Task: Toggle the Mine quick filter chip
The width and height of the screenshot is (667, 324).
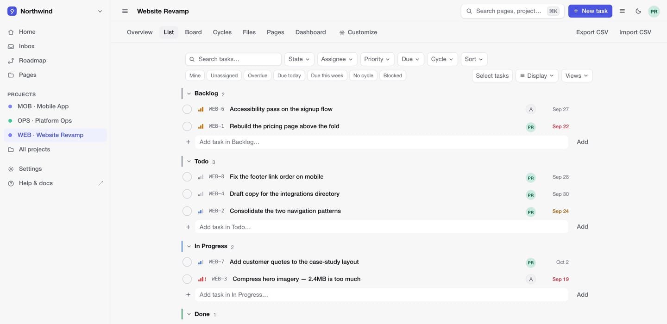Action: coord(195,75)
